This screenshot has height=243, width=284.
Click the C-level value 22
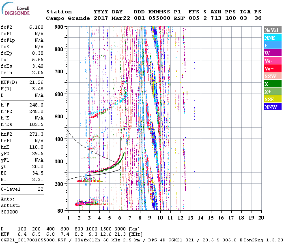pyautogui.click(x=41, y=189)
